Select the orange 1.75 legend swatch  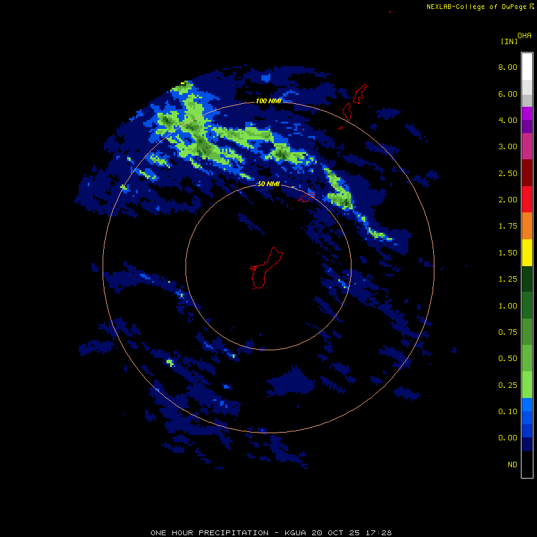coord(527,226)
